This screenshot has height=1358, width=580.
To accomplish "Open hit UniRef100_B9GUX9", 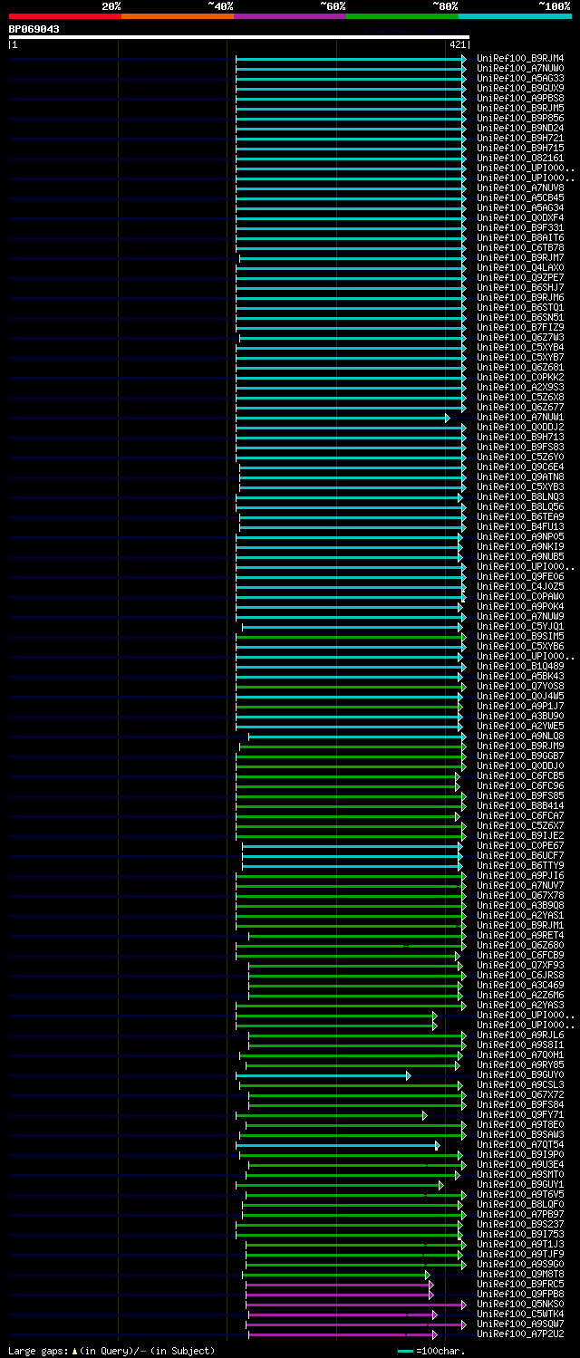I will [520, 88].
